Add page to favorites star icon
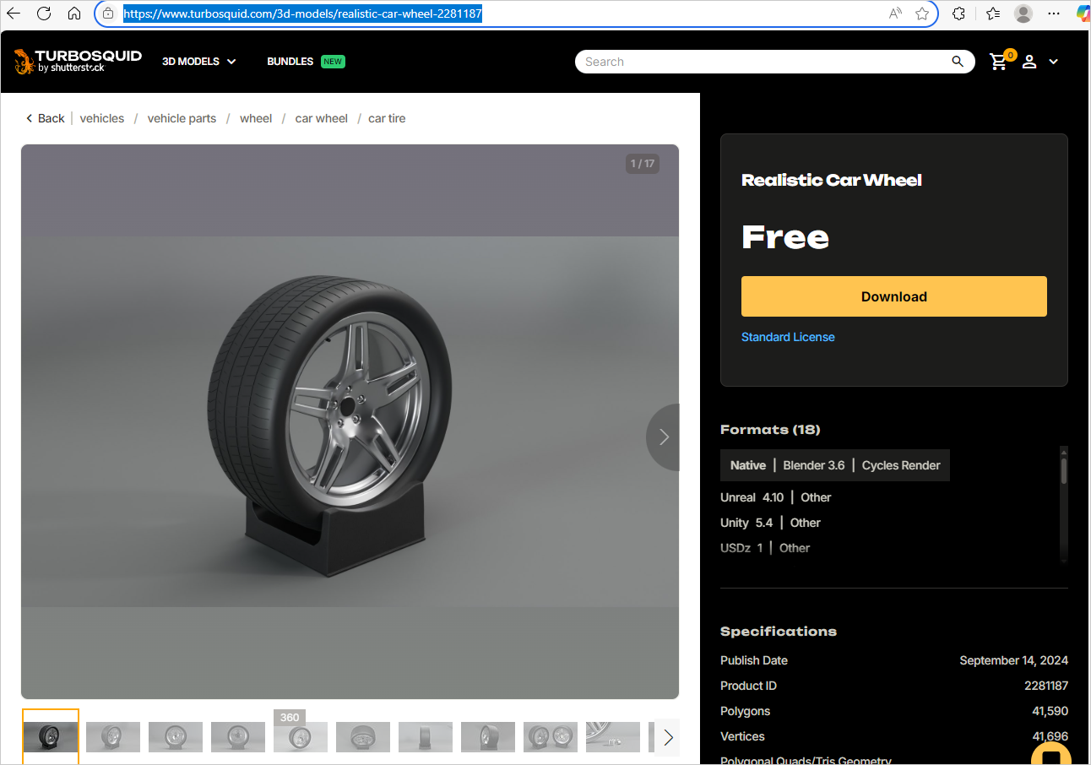 [x=922, y=14]
